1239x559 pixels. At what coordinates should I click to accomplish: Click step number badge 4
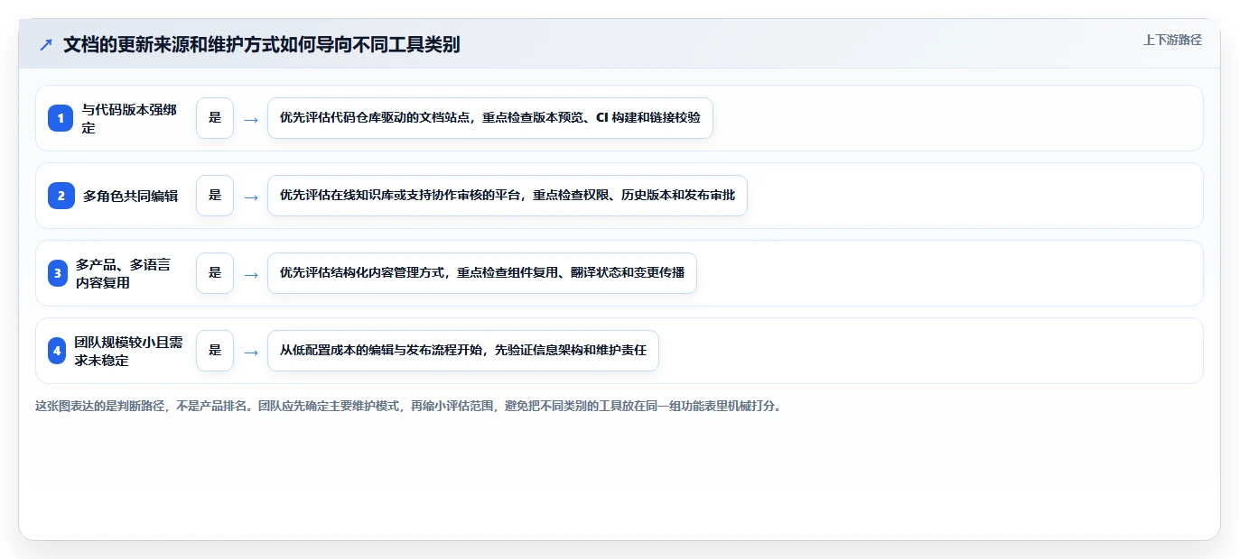coord(58,351)
